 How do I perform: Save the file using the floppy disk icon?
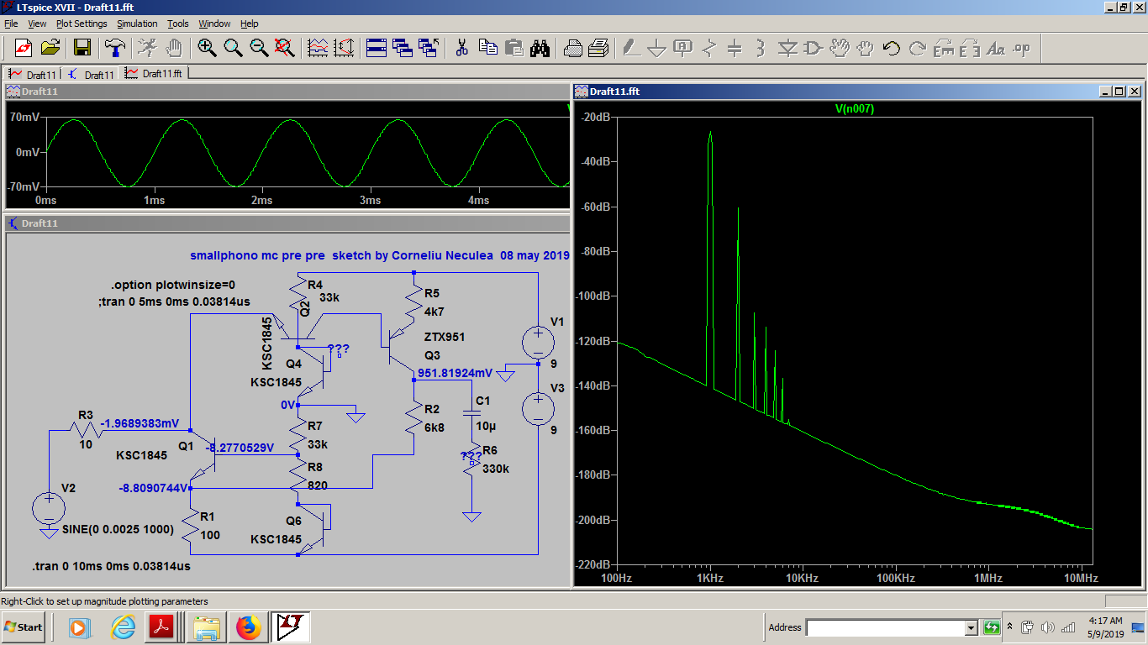point(82,48)
